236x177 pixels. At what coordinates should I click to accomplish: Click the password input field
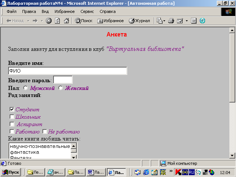[x=63, y=80]
